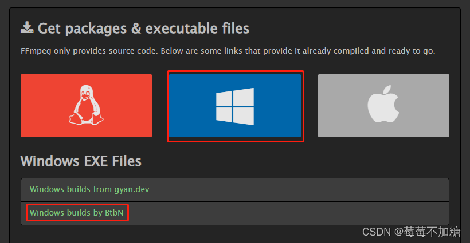Select the Windows logo platform tile
Viewport: 470px width, 243px height.
[235, 106]
